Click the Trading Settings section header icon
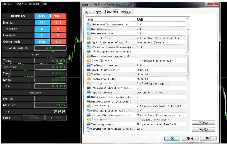The height and width of the screenshot is (144, 227). coord(89,83)
